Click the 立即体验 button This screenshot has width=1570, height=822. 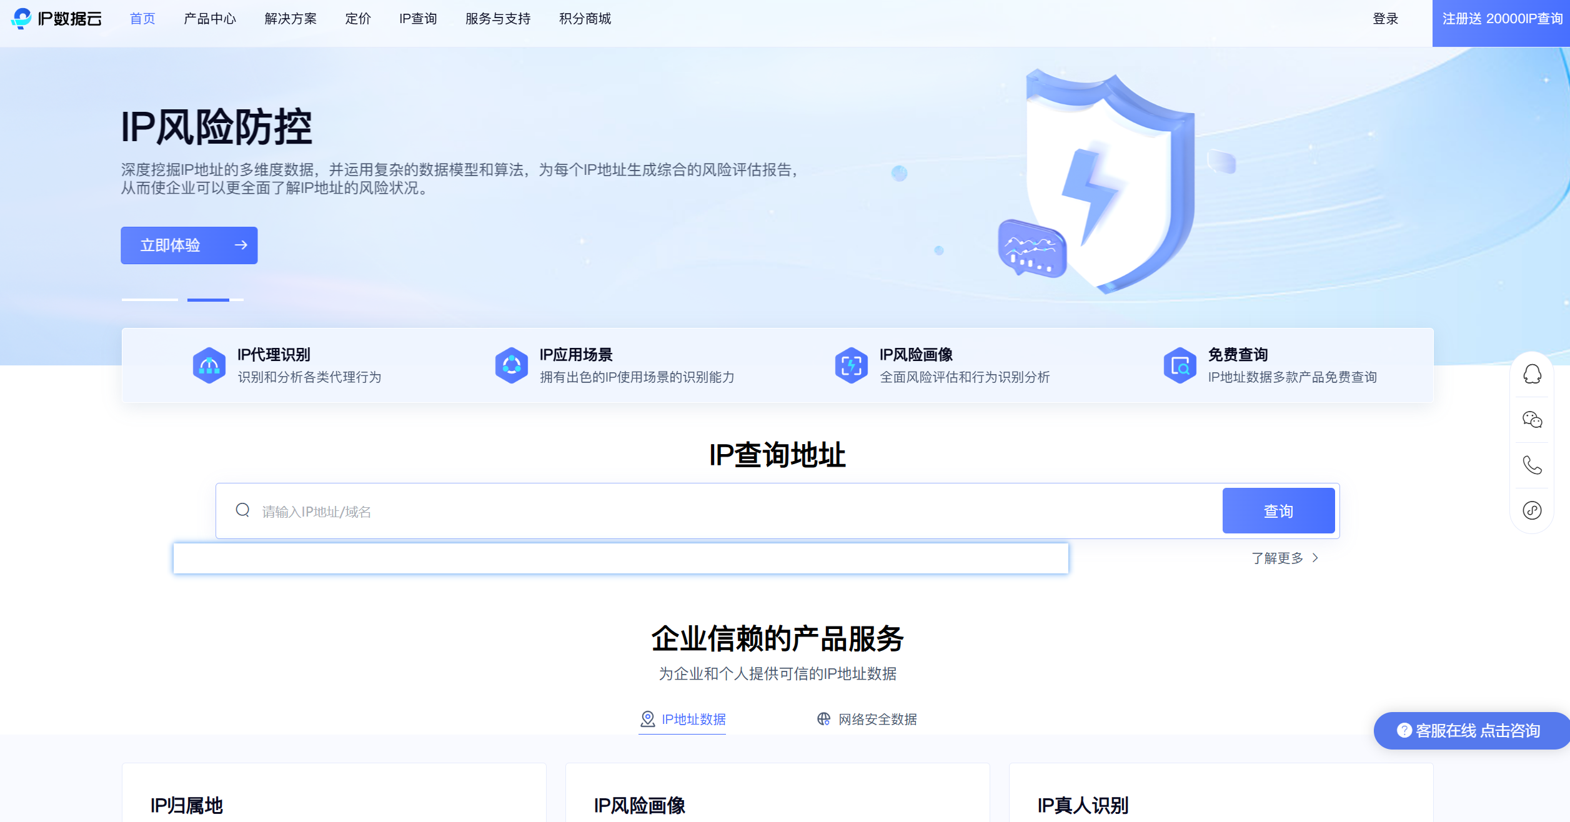point(189,245)
